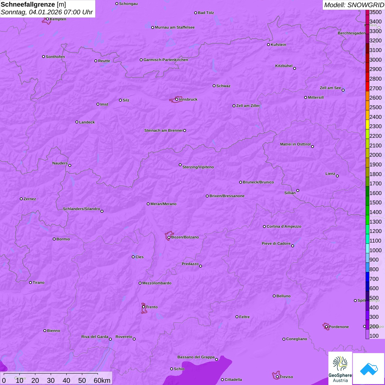The width and height of the screenshot is (385, 385).
Task: Select the Meran/Merano label
Action: tap(164, 204)
